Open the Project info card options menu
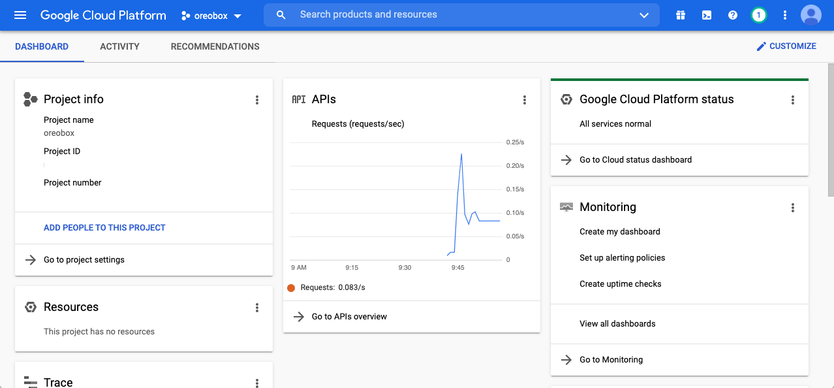 click(257, 100)
